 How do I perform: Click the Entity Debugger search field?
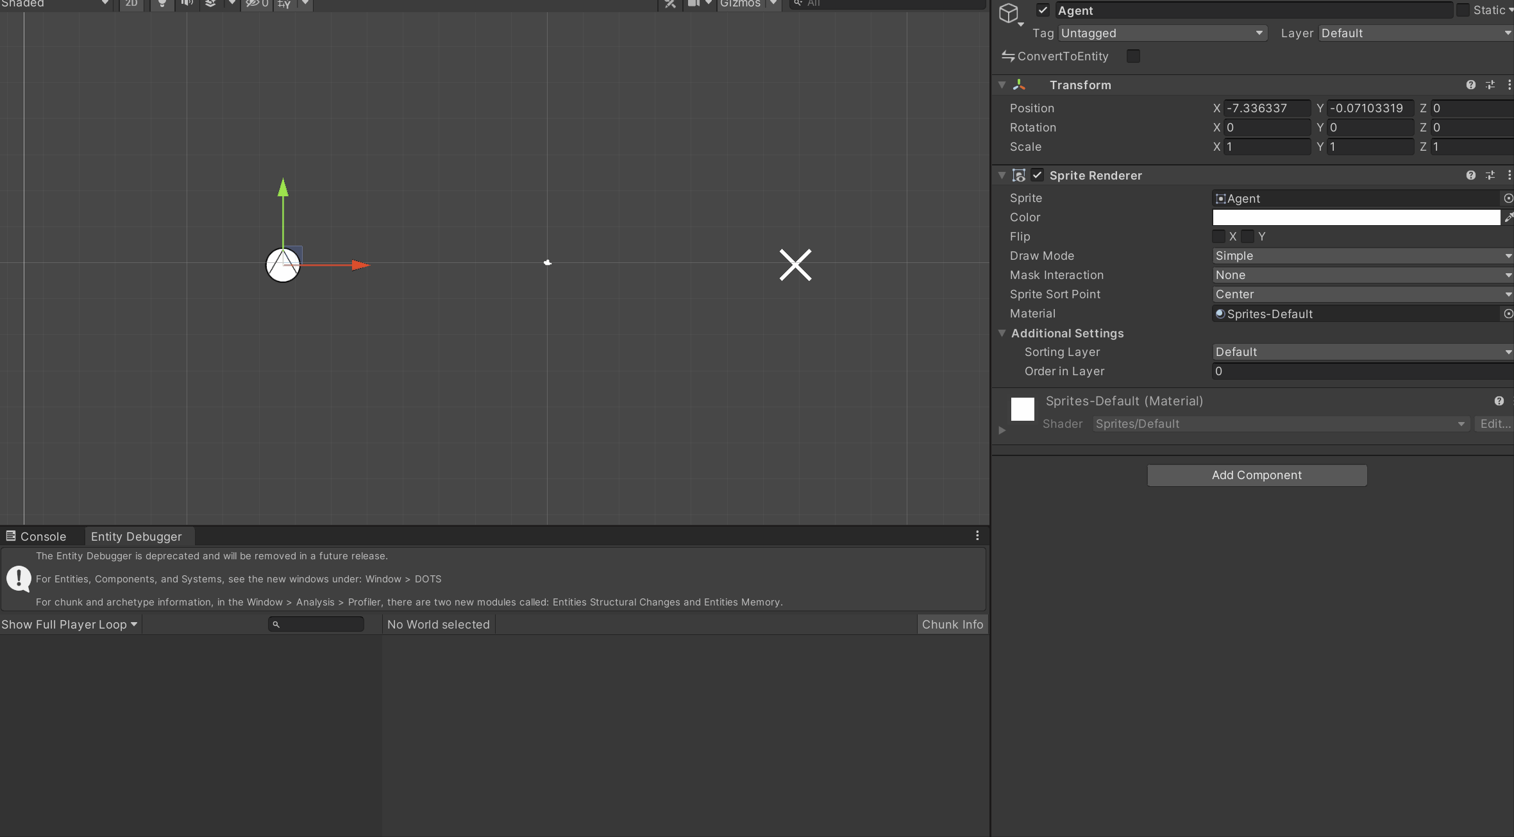(x=315, y=624)
